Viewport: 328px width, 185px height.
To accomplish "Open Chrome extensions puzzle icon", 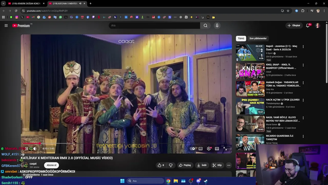I will tap(303, 11).
